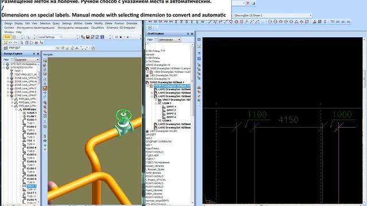367x206 pixels.
Task: Close the Design Explorer panel
Action: [38, 54]
